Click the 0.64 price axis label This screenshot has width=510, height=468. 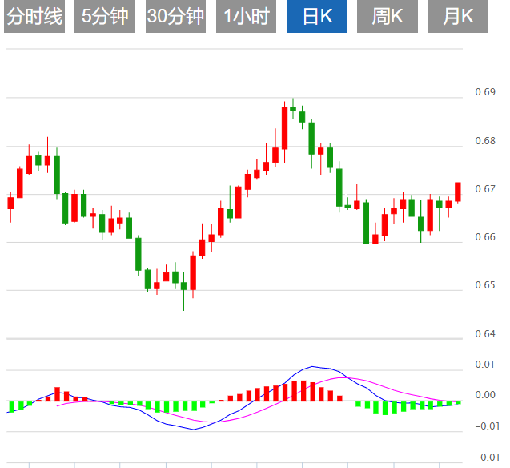coord(485,334)
